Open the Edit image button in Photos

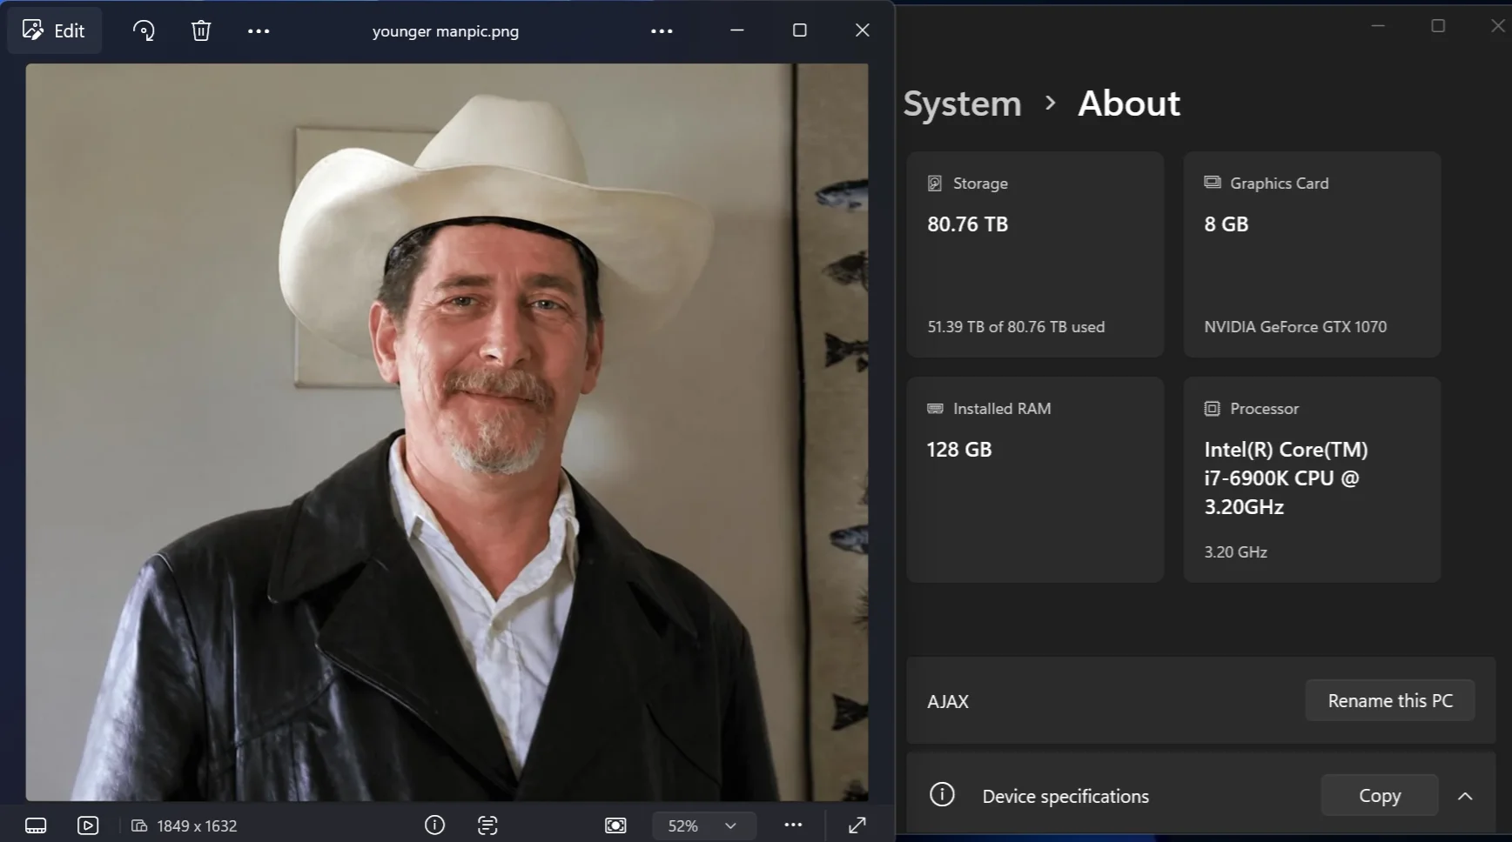pos(54,30)
